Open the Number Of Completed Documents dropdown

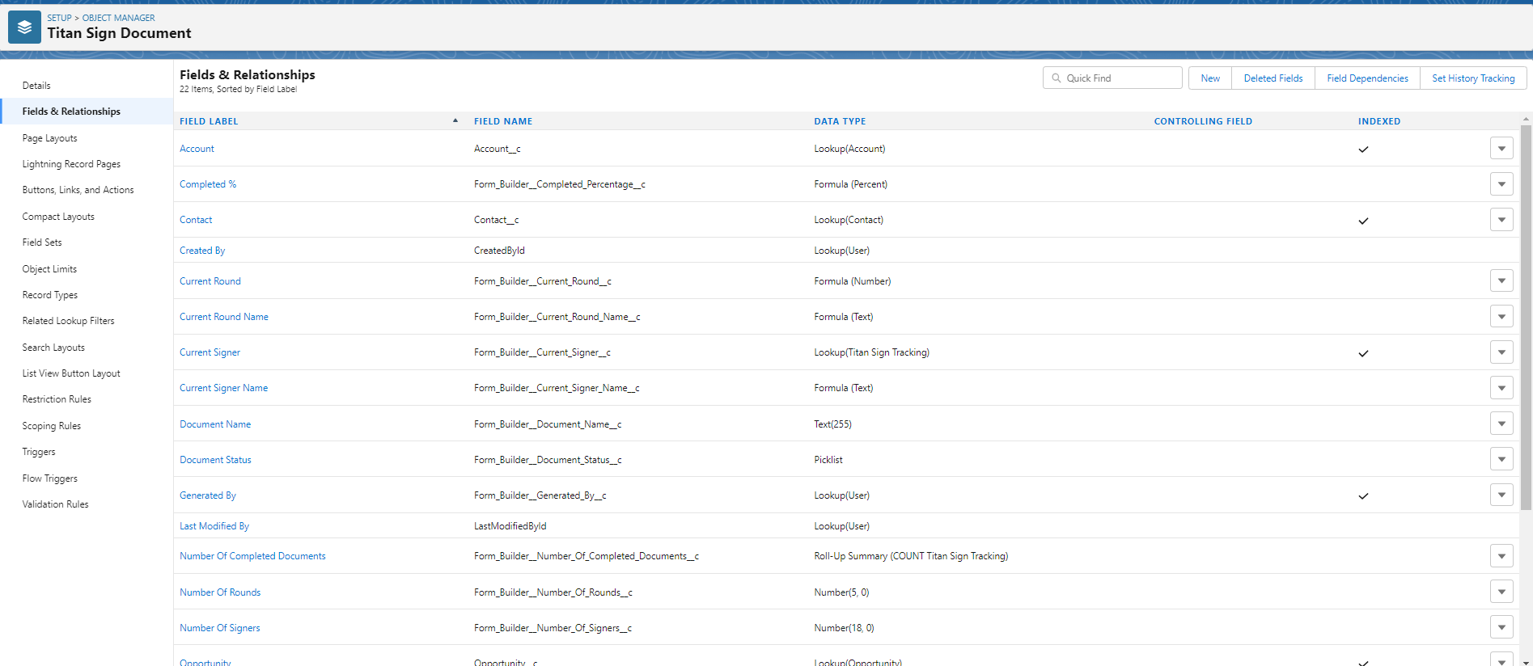pyautogui.click(x=1501, y=556)
